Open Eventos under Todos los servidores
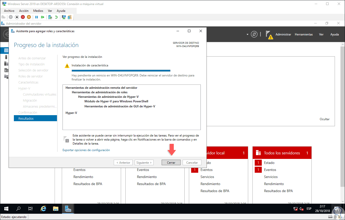This screenshot has height=220, width=345. (270, 170)
